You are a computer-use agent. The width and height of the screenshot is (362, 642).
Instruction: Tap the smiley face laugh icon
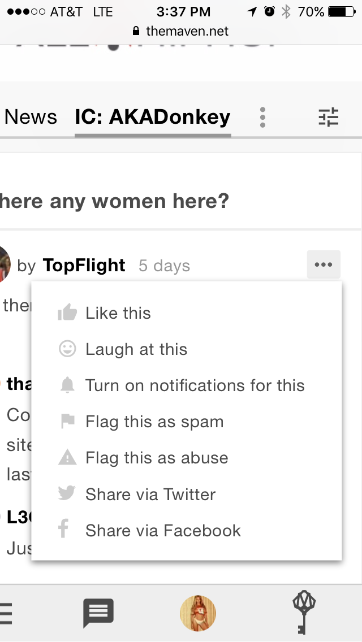(x=67, y=349)
